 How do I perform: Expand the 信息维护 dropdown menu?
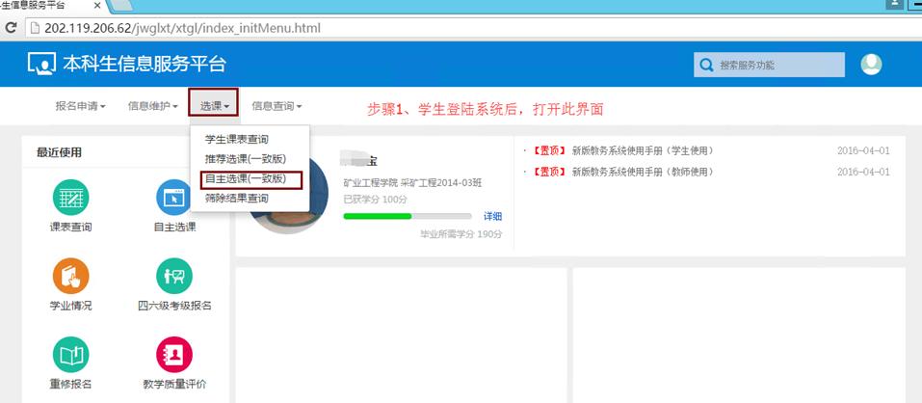point(152,105)
